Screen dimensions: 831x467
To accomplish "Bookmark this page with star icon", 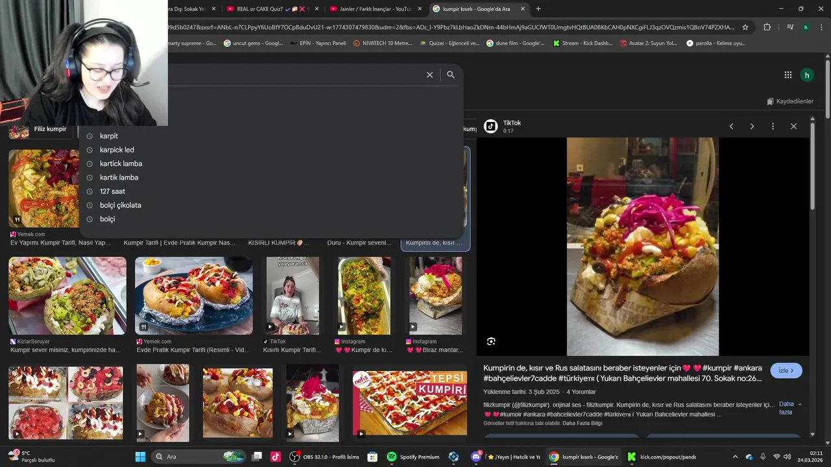I will [745, 27].
